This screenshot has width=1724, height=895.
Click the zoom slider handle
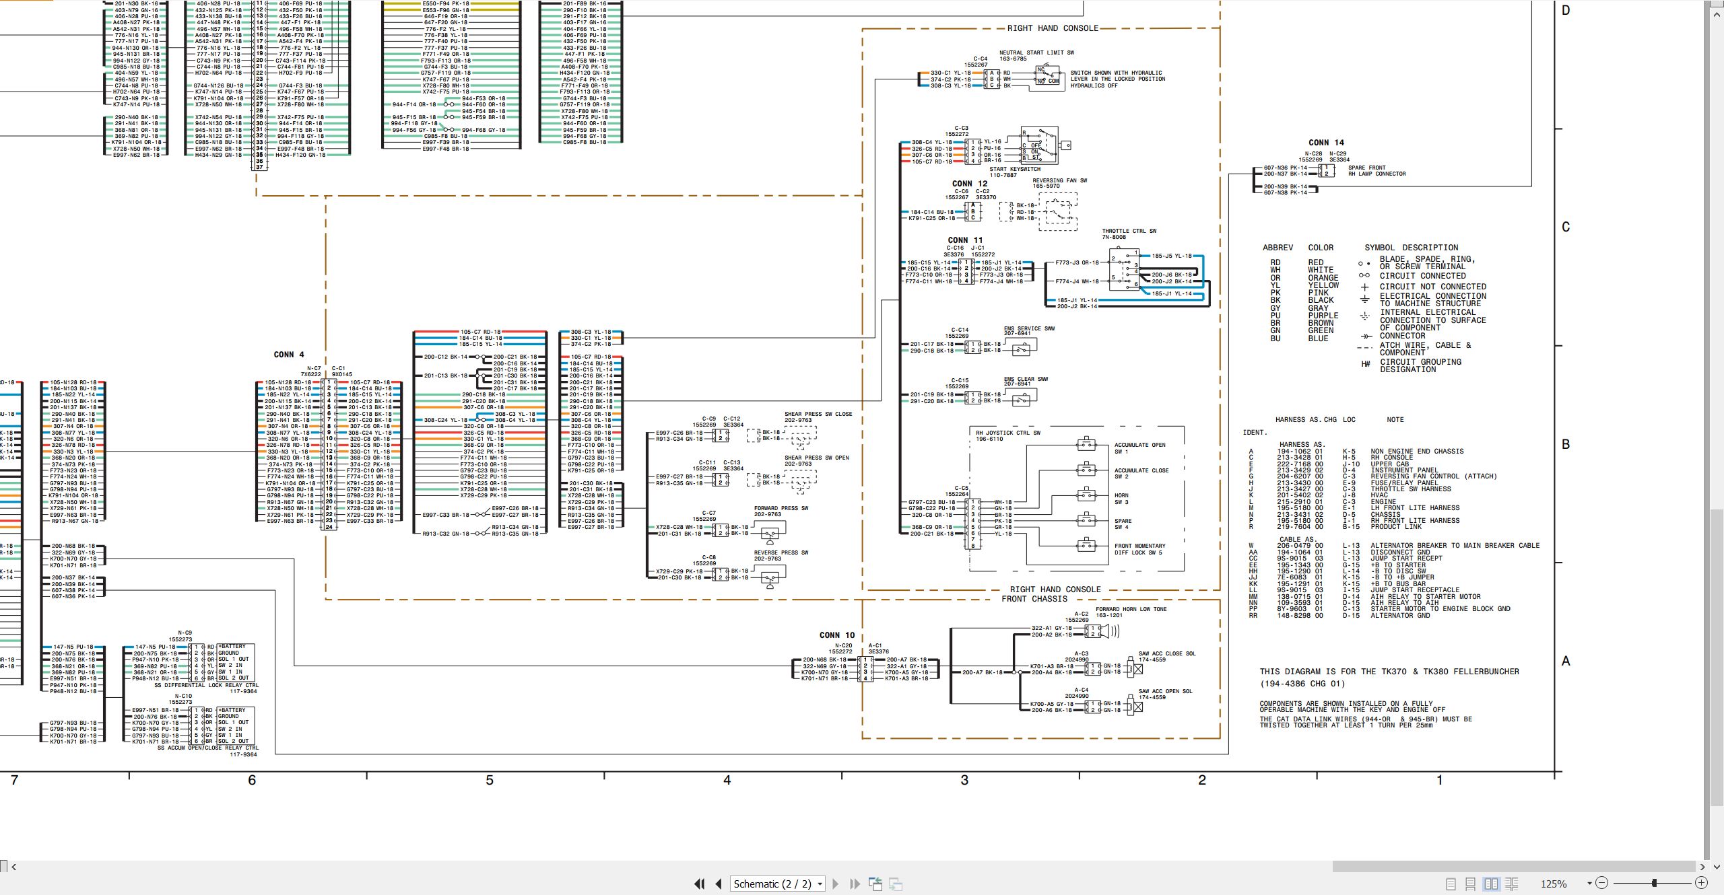(1654, 883)
